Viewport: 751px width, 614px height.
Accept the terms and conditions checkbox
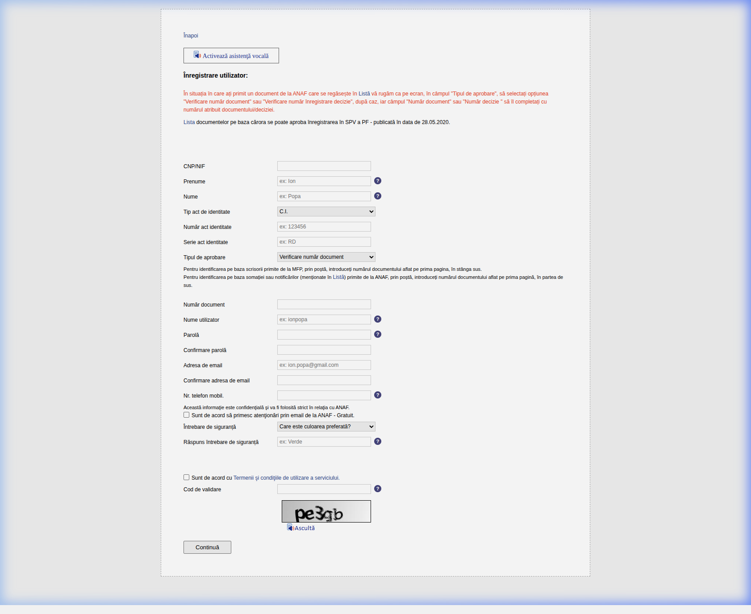coord(187,477)
